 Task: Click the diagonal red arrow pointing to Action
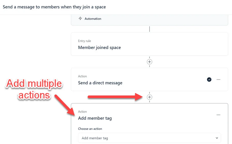pyautogui.click(x=65, y=105)
